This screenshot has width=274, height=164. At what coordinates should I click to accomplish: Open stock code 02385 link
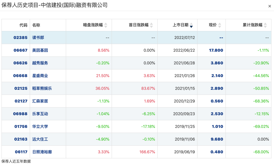[21, 38]
